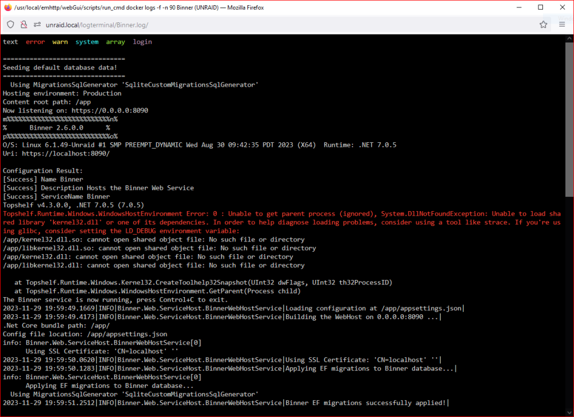The image size is (574, 417).
Task: Click 'Seeding default database data!' line
Action: pyautogui.click(x=60, y=67)
